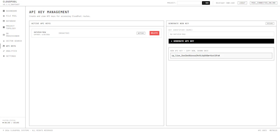Image resolution: width=280 pixels, height=132 pixels.
Task: Click the Developer account label
Action: pos(225,3)
